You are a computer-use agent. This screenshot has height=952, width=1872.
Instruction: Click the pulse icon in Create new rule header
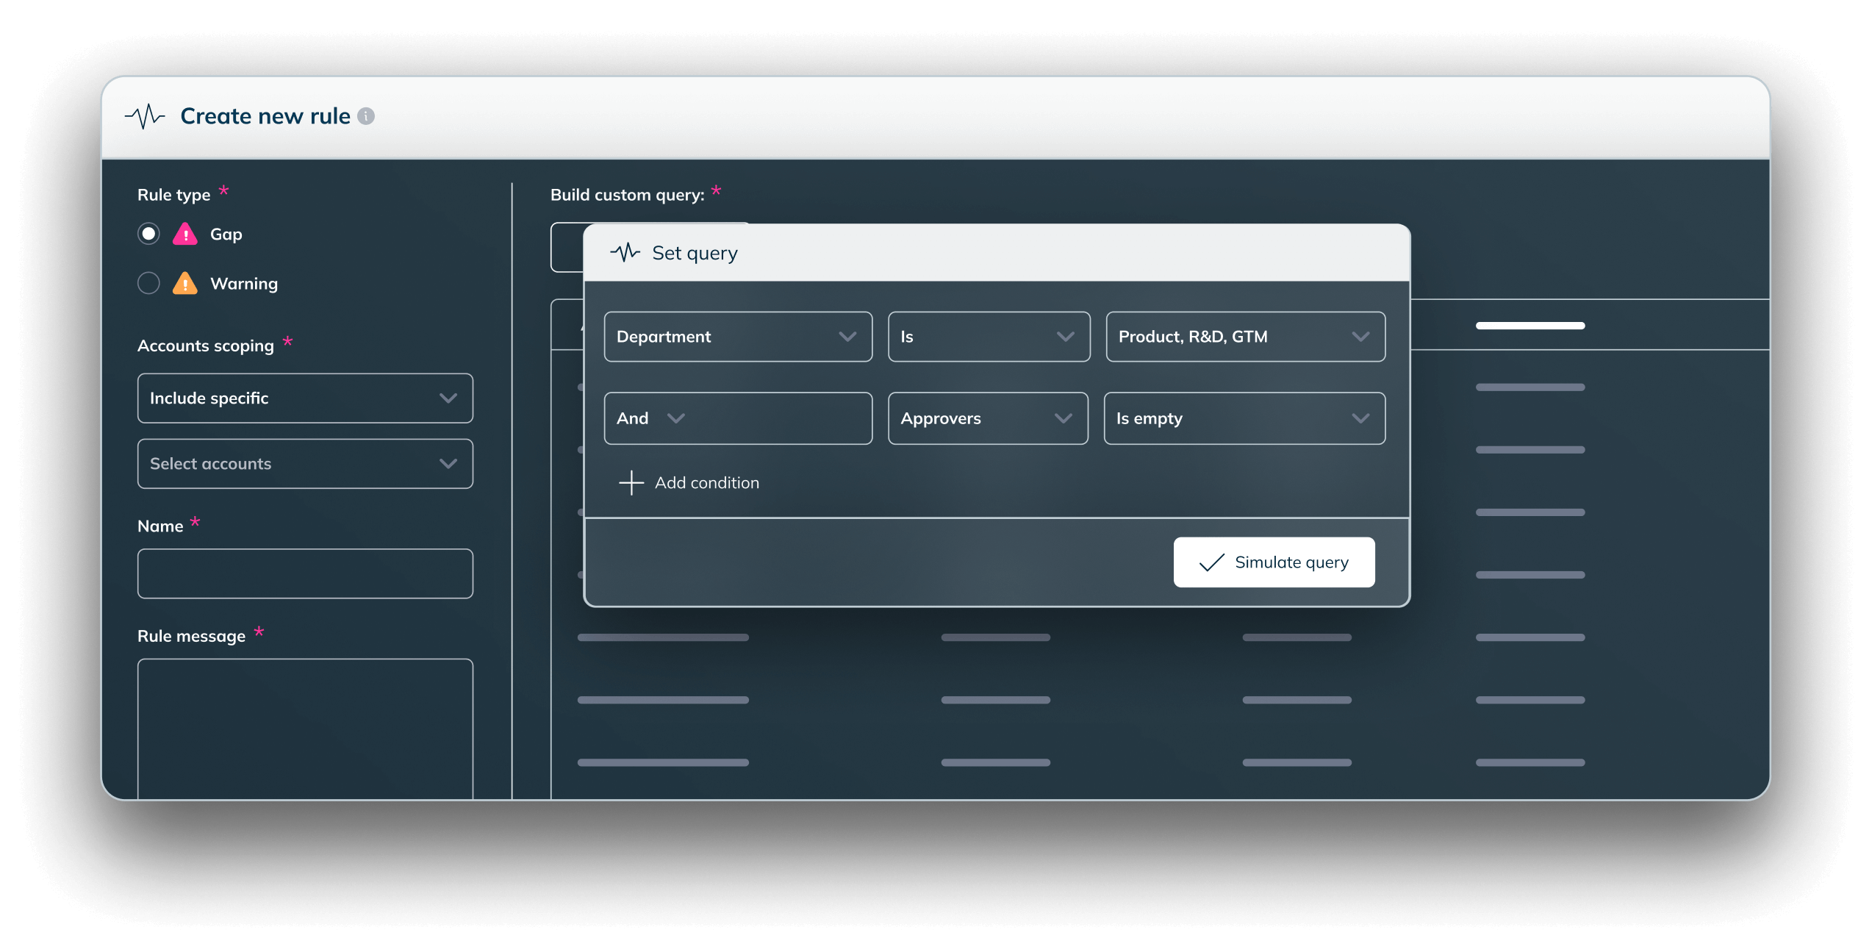point(145,116)
